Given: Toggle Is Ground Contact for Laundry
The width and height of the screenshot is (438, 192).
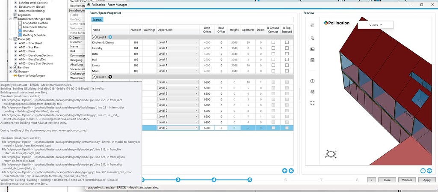Looking at the screenshot, I should (273, 48).
